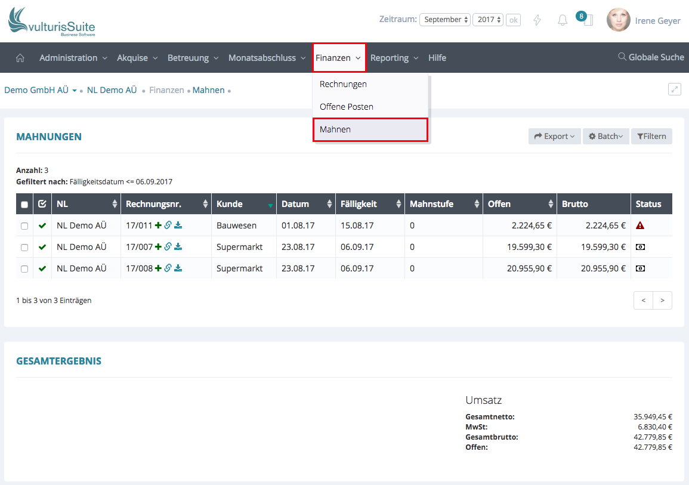The height and width of the screenshot is (485, 689).
Task: Open the notifications bell icon
Action: (x=563, y=20)
